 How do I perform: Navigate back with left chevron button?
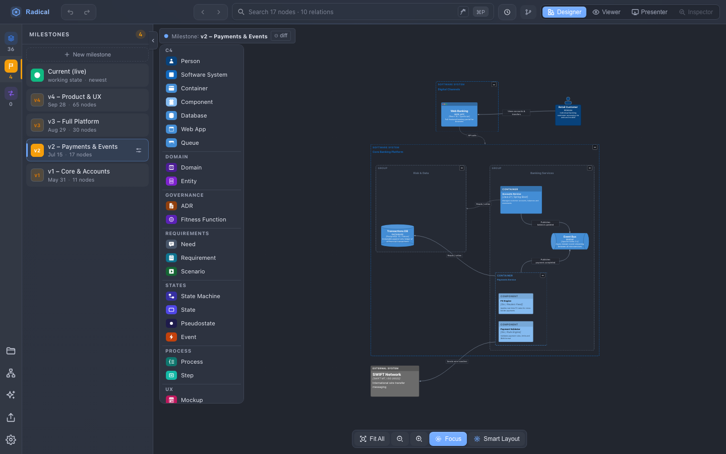tap(203, 12)
